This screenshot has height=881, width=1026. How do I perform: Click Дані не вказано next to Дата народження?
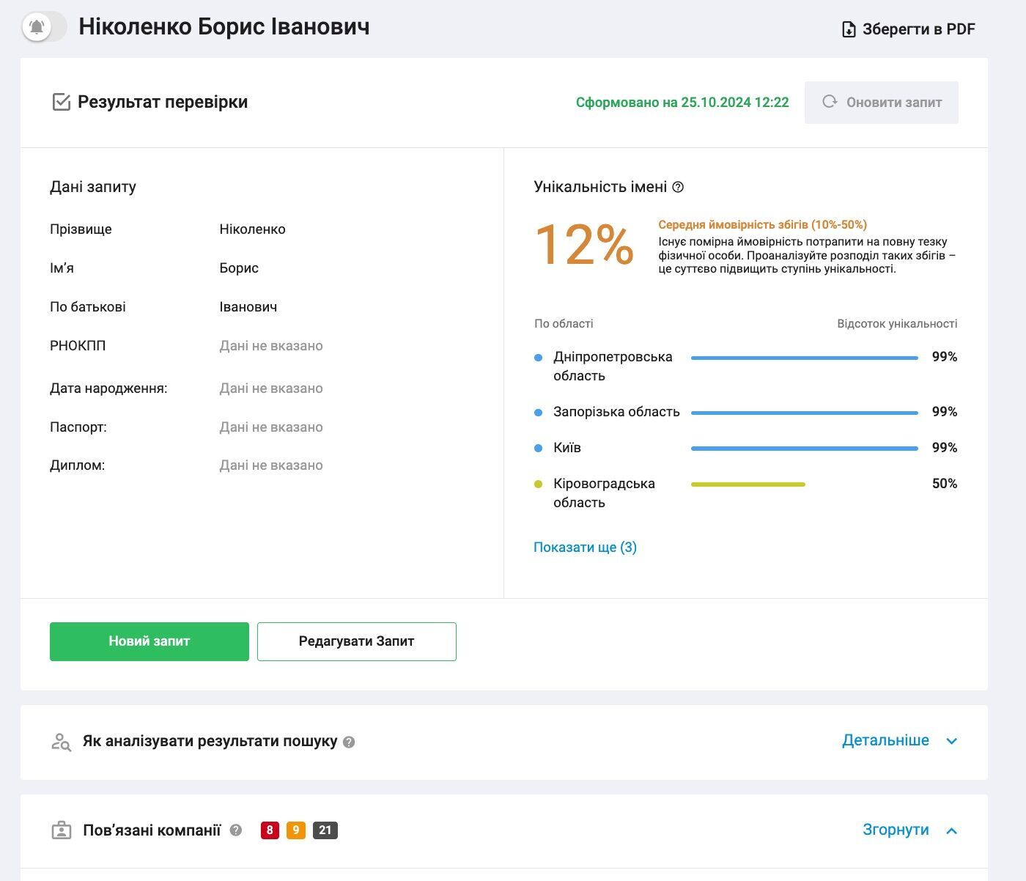click(271, 388)
